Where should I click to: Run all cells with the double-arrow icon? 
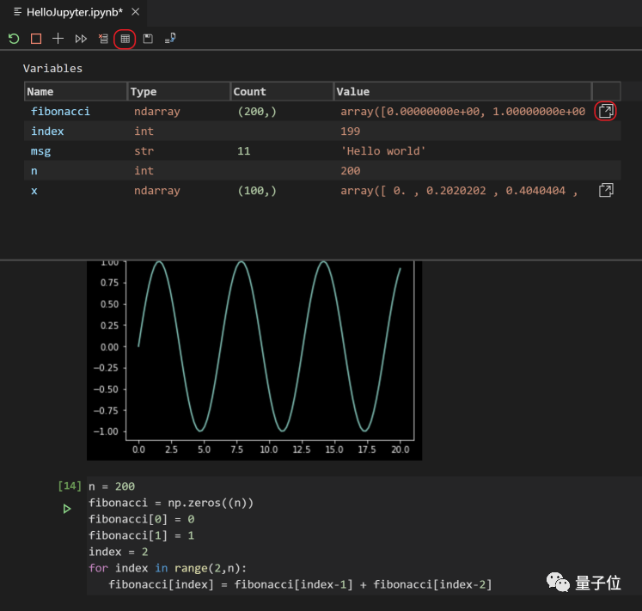(81, 39)
